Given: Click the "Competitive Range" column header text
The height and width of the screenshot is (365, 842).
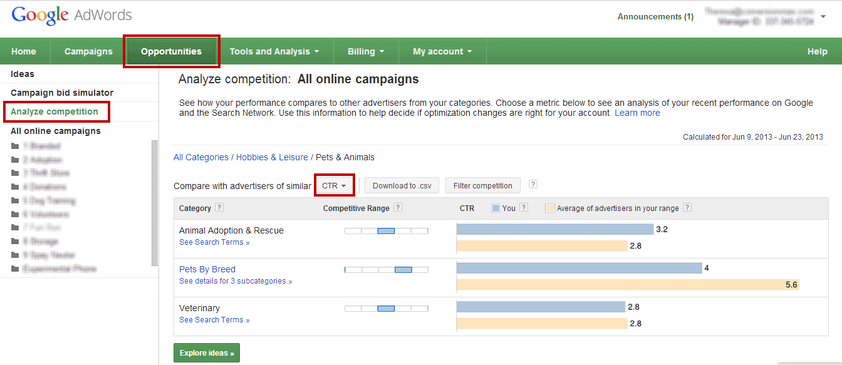Looking at the screenshot, I should coord(356,208).
